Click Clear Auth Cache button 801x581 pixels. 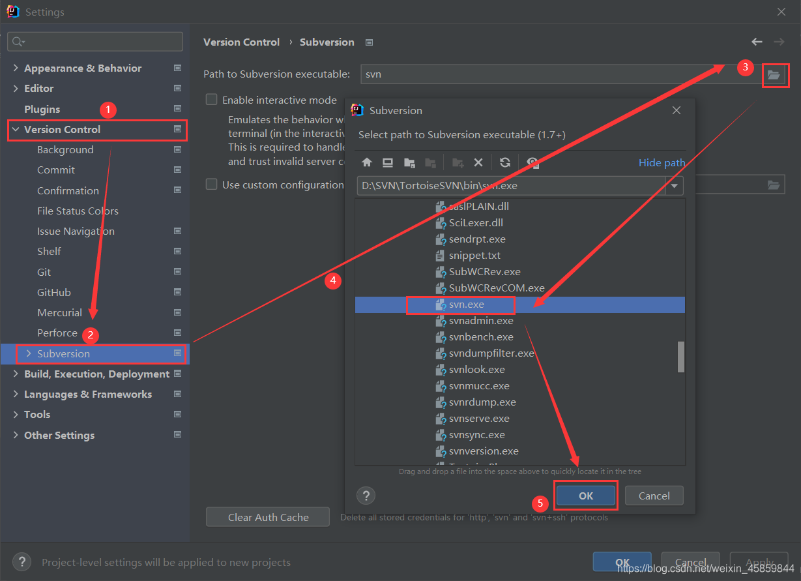click(x=268, y=517)
